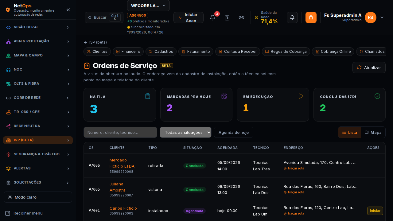
Task: Open the Clientes tab
Action: point(97,52)
